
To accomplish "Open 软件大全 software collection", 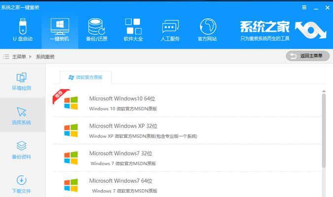I will [x=133, y=30].
